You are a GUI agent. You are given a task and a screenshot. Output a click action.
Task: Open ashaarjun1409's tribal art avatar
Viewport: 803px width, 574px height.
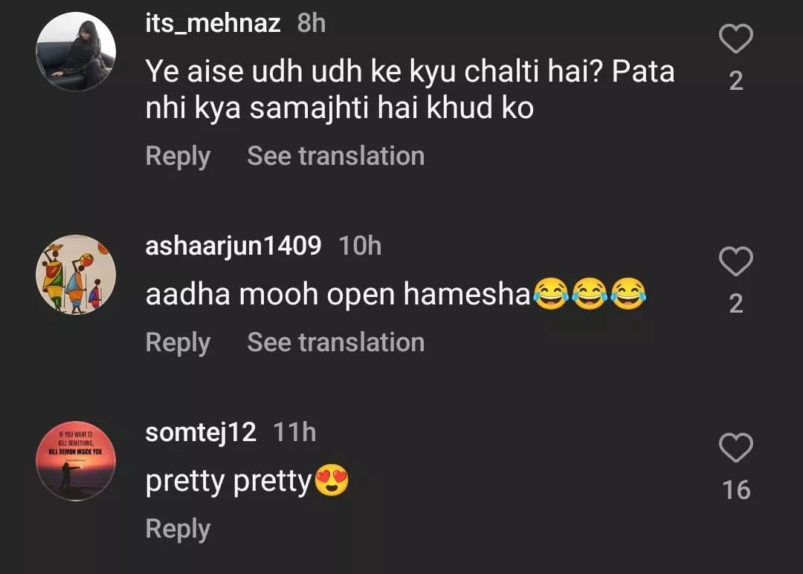76,275
